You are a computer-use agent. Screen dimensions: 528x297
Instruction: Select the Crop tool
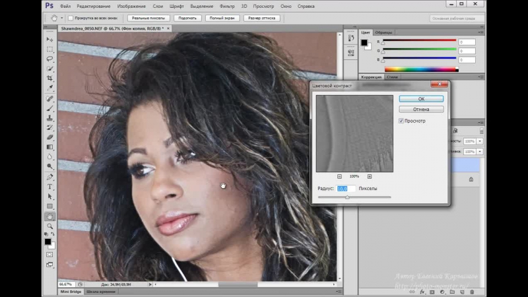tap(50, 79)
